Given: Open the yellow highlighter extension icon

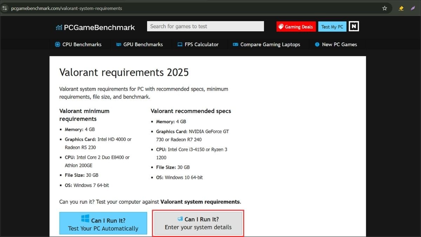Looking at the screenshot, I should [x=401, y=8].
